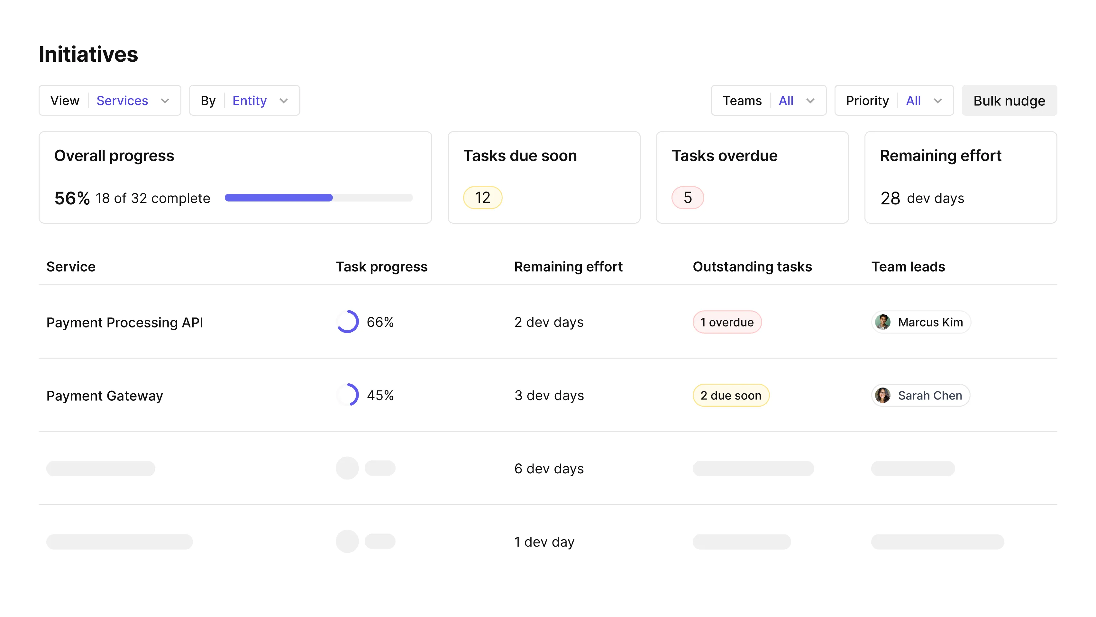Click the Bulk nudge button

click(1009, 100)
